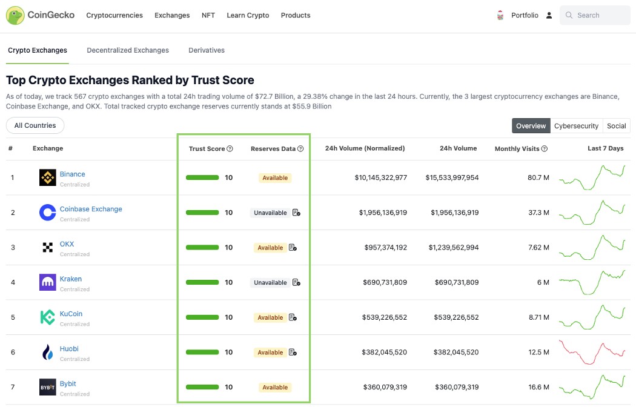Image resolution: width=636 pixels, height=407 pixels.
Task: Click the candy jar icon beside Portfolio
Action: [500, 15]
